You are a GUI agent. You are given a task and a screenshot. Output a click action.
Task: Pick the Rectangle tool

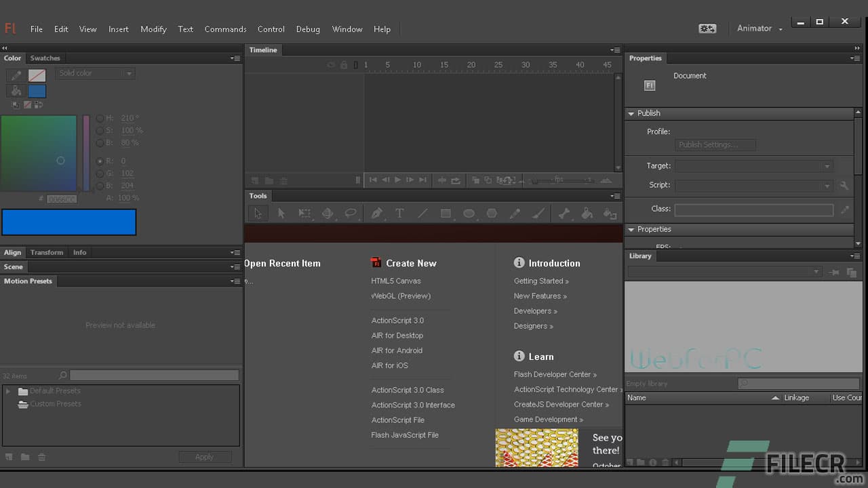click(x=446, y=213)
